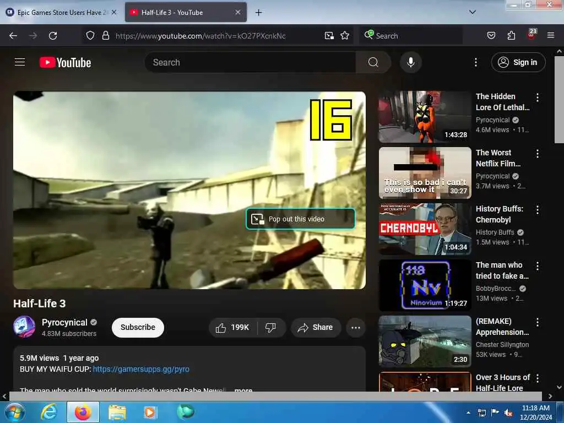Close the Epic Games Store tab
Viewport: 564px width, 423px height.
coord(113,12)
